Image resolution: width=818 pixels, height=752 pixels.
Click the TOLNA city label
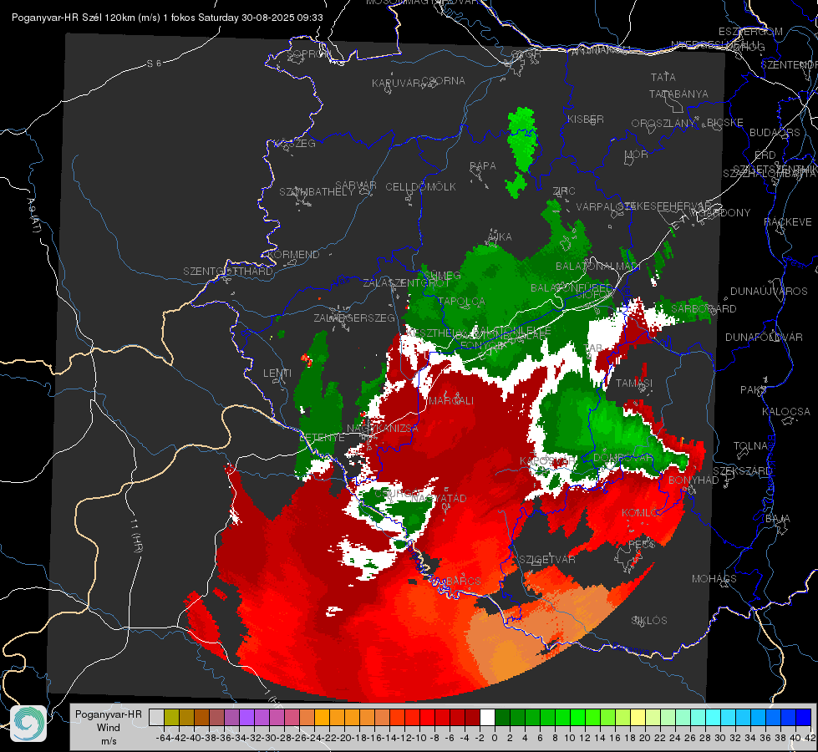(x=750, y=445)
